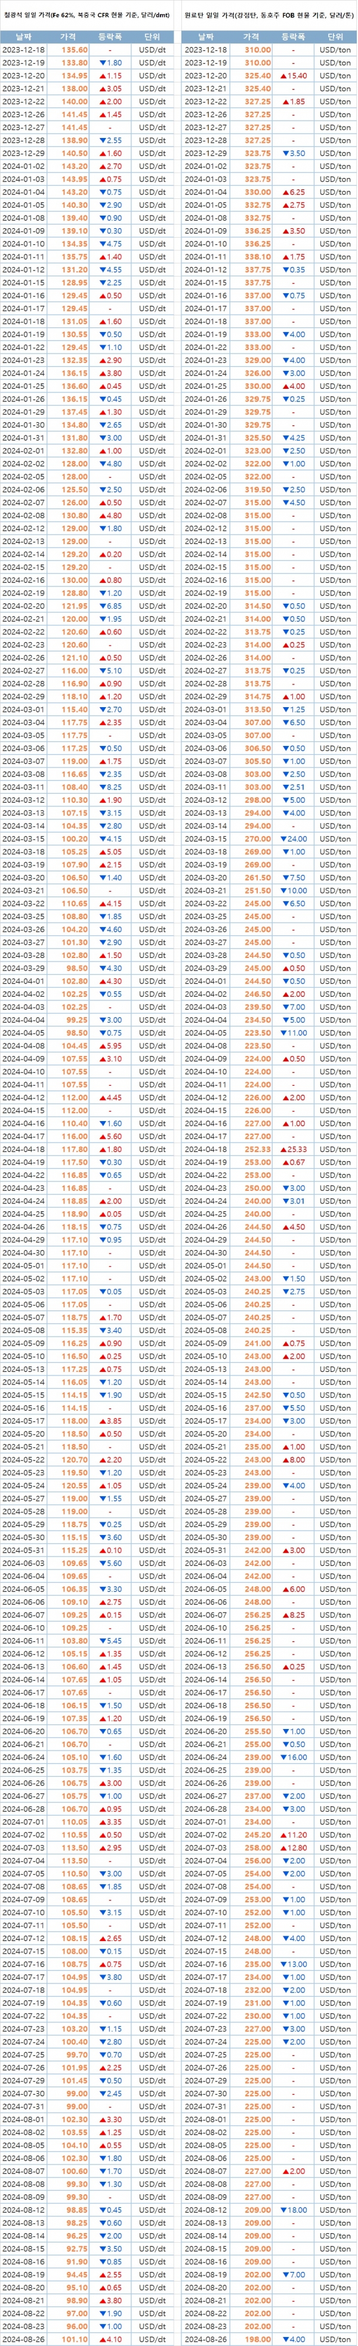Click the blue down triangle beside 24.00 in coal table
Image resolution: width=358 pixels, height=2346 pixels.
pyautogui.click(x=283, y=839)
